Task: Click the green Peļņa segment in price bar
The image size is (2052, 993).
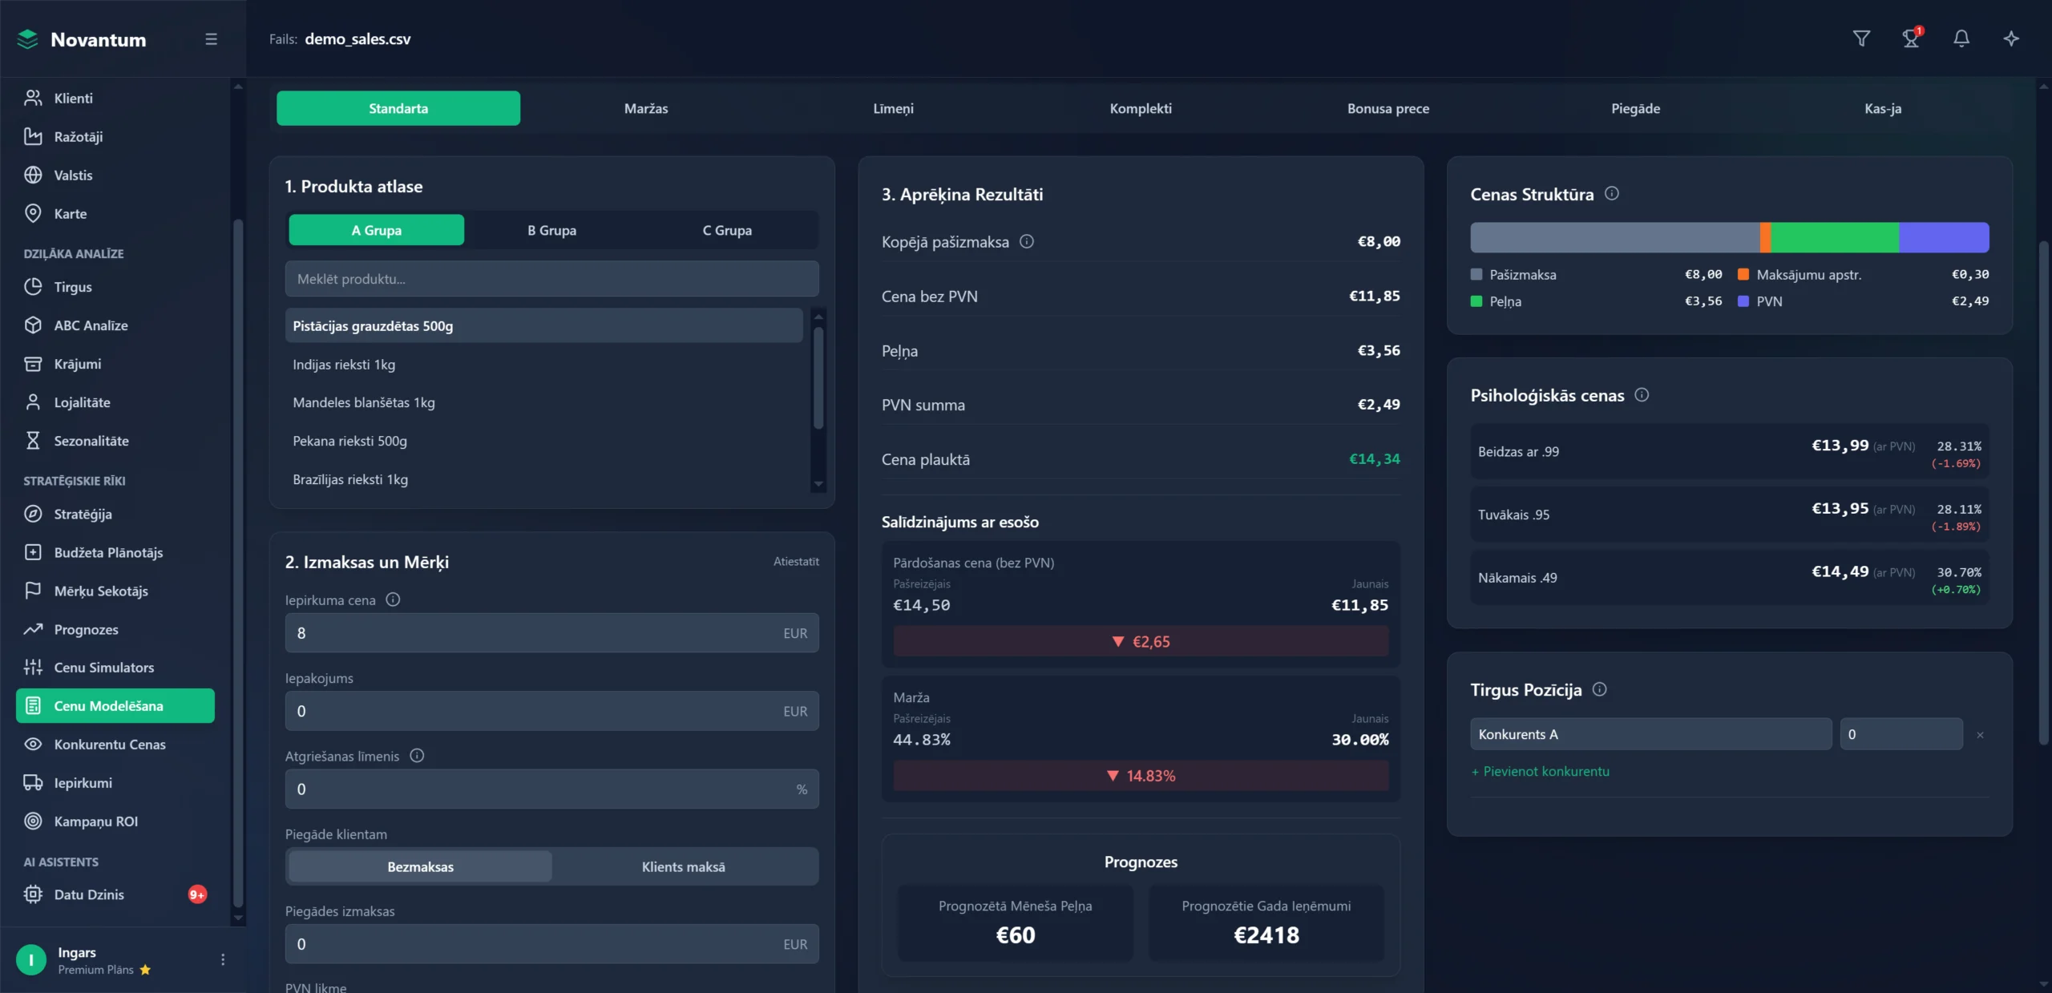Action: (1834, 238)
